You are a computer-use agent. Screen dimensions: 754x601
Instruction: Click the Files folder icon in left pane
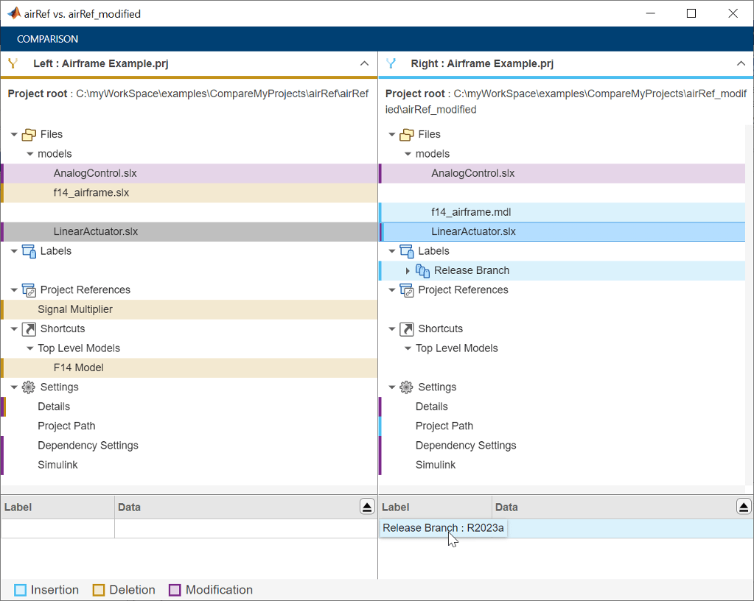tap(29, 135)
